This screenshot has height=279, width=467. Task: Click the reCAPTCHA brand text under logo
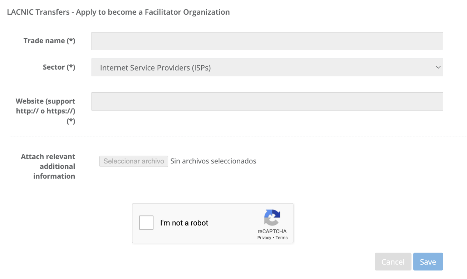click(x=272, y=231)
